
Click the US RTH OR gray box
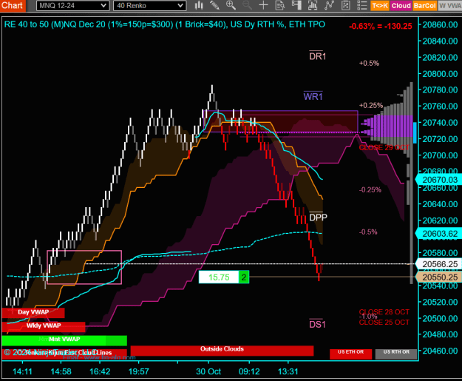tap(396, 354)
